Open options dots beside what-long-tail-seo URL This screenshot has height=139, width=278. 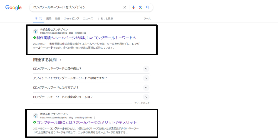pos(95,118)
